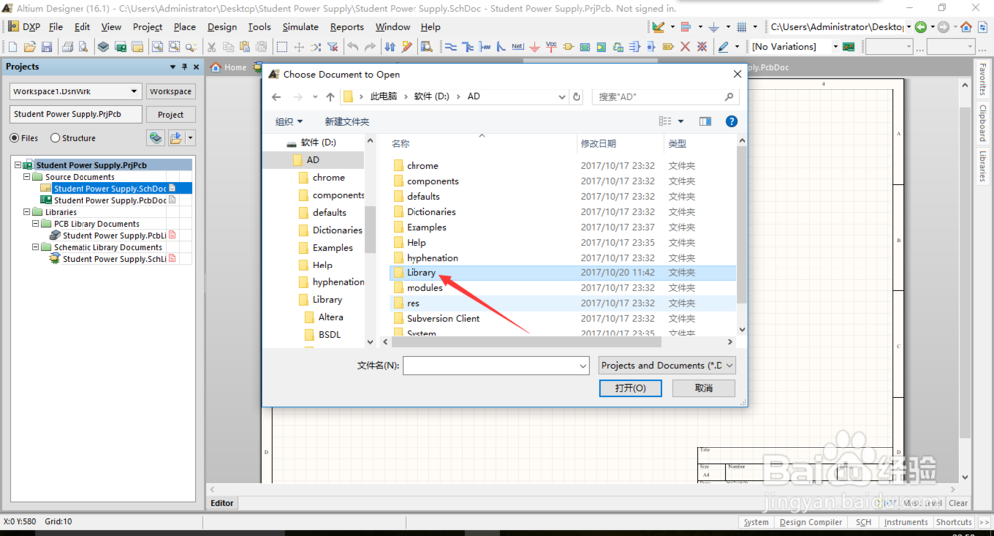
Task: Click the 文件名 filename input field
Action: (x=496, y=365)
